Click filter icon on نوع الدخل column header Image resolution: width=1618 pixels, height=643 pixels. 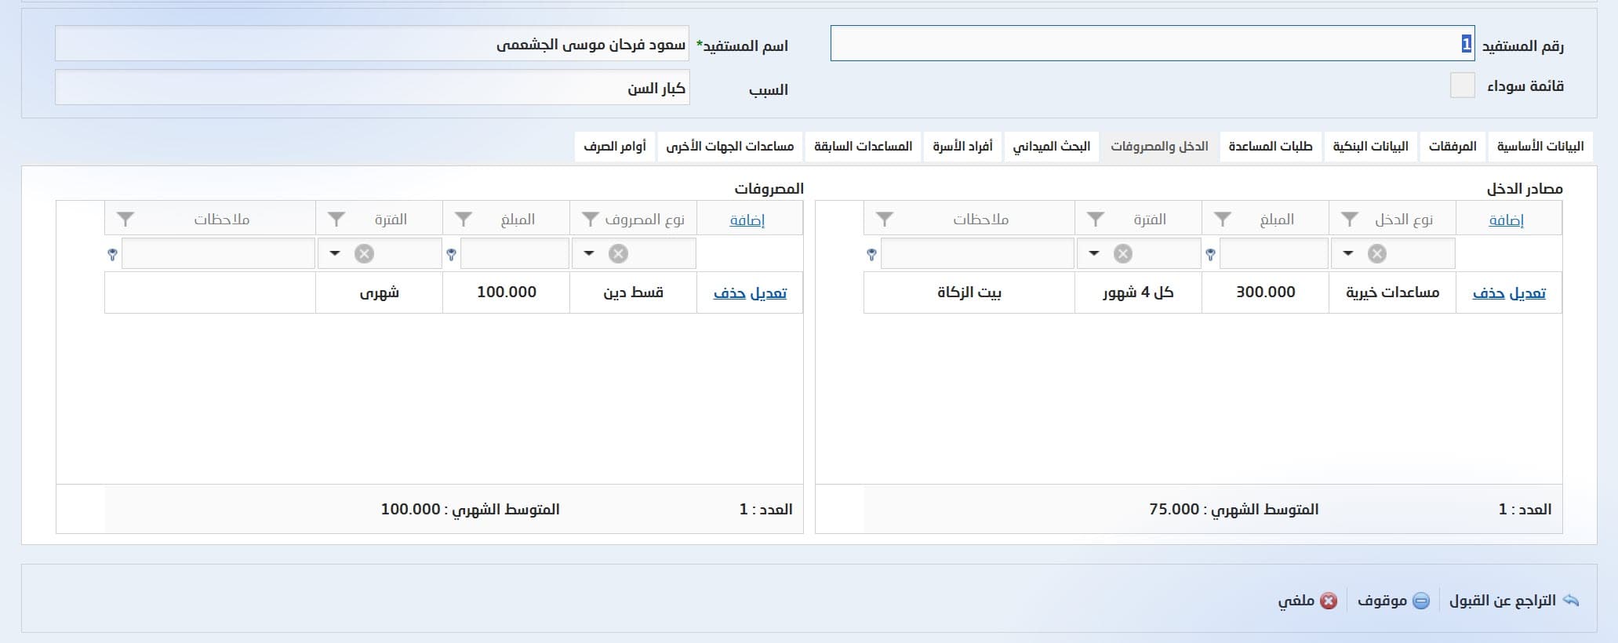[1350, 220]
